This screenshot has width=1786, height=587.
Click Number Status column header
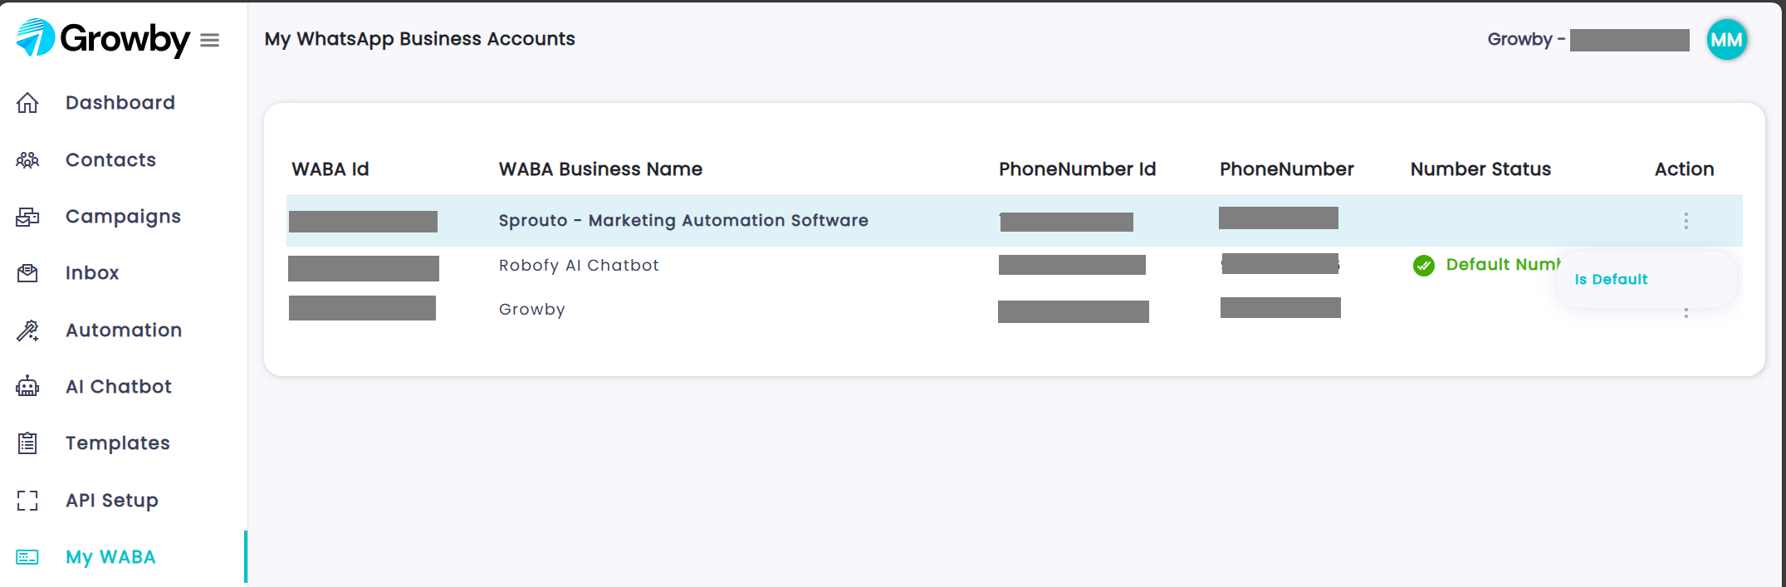1480,169
